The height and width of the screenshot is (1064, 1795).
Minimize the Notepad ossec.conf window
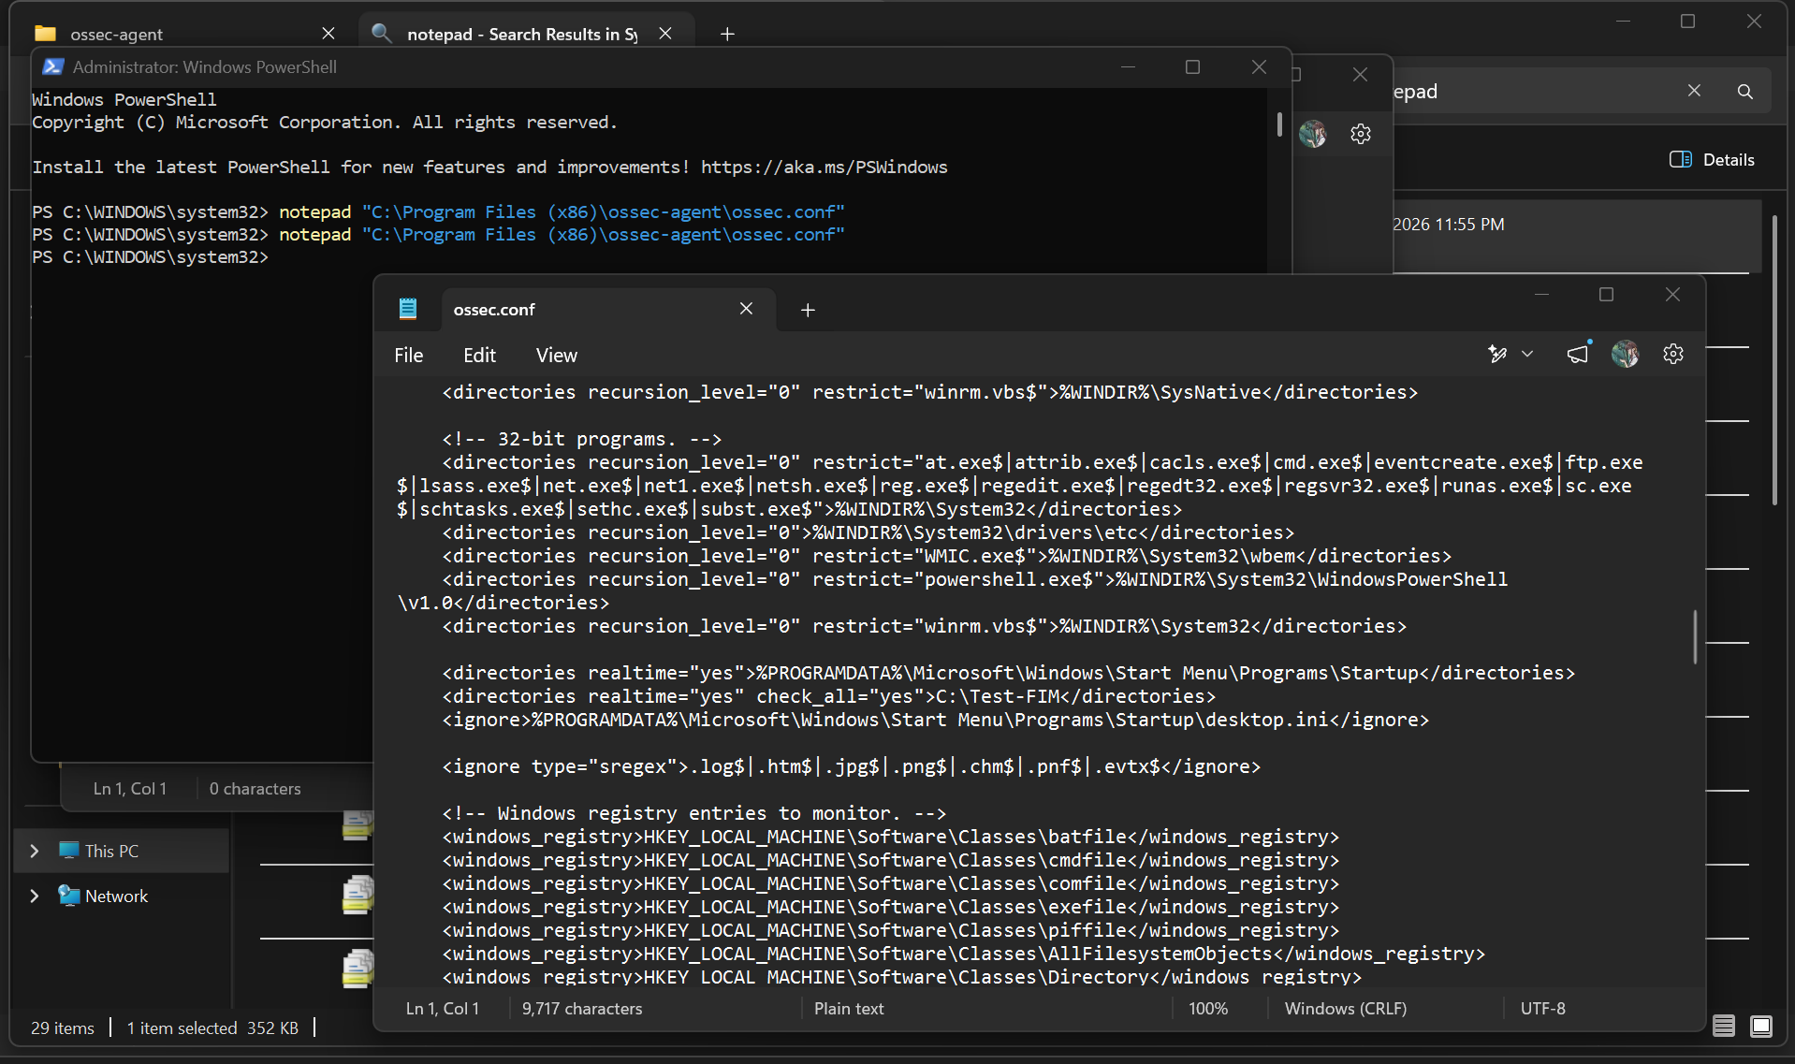pyautogui.click(x=1541, y=295)
